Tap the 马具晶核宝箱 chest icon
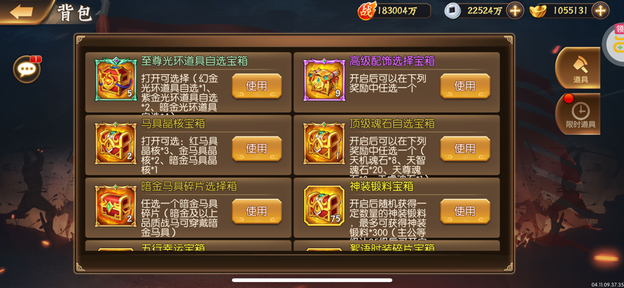624x288 pixels. pyautogui.click(x=115, y=143)
